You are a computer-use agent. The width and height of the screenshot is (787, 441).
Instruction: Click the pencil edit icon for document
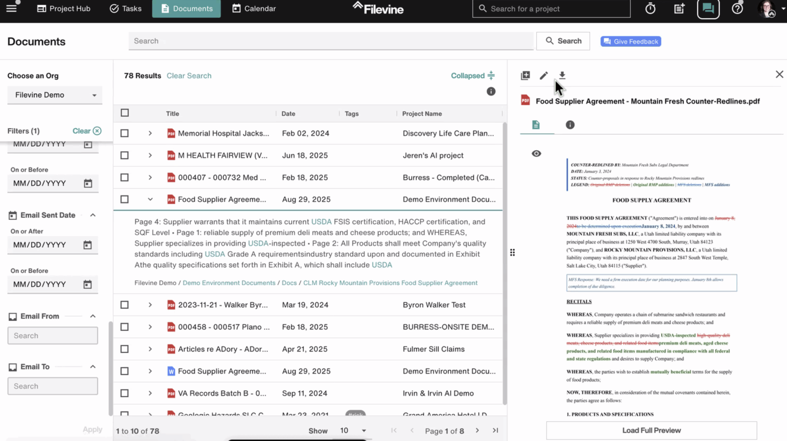coord(544,75)
